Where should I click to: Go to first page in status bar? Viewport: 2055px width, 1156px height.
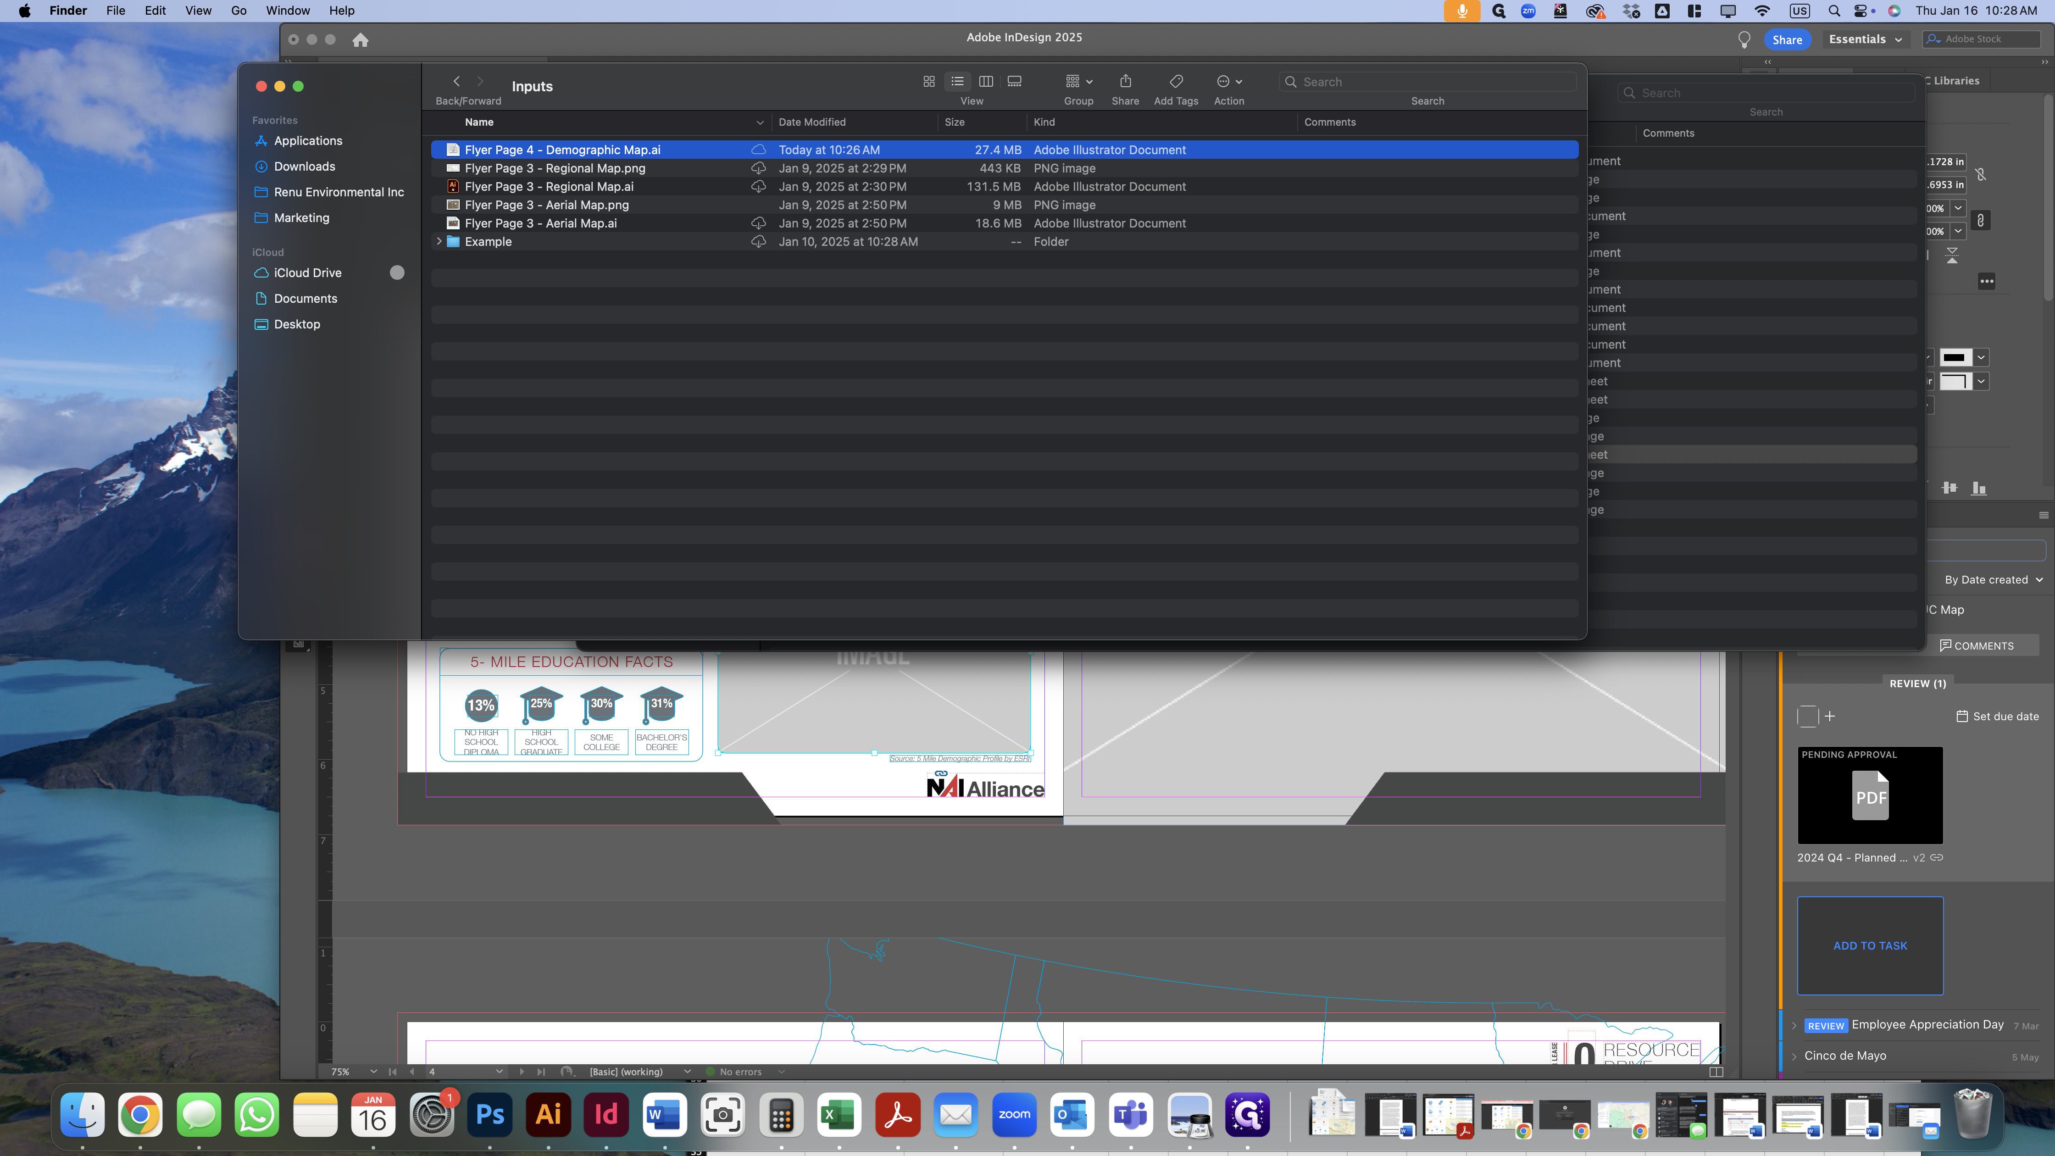click(x=393, y=1072)
